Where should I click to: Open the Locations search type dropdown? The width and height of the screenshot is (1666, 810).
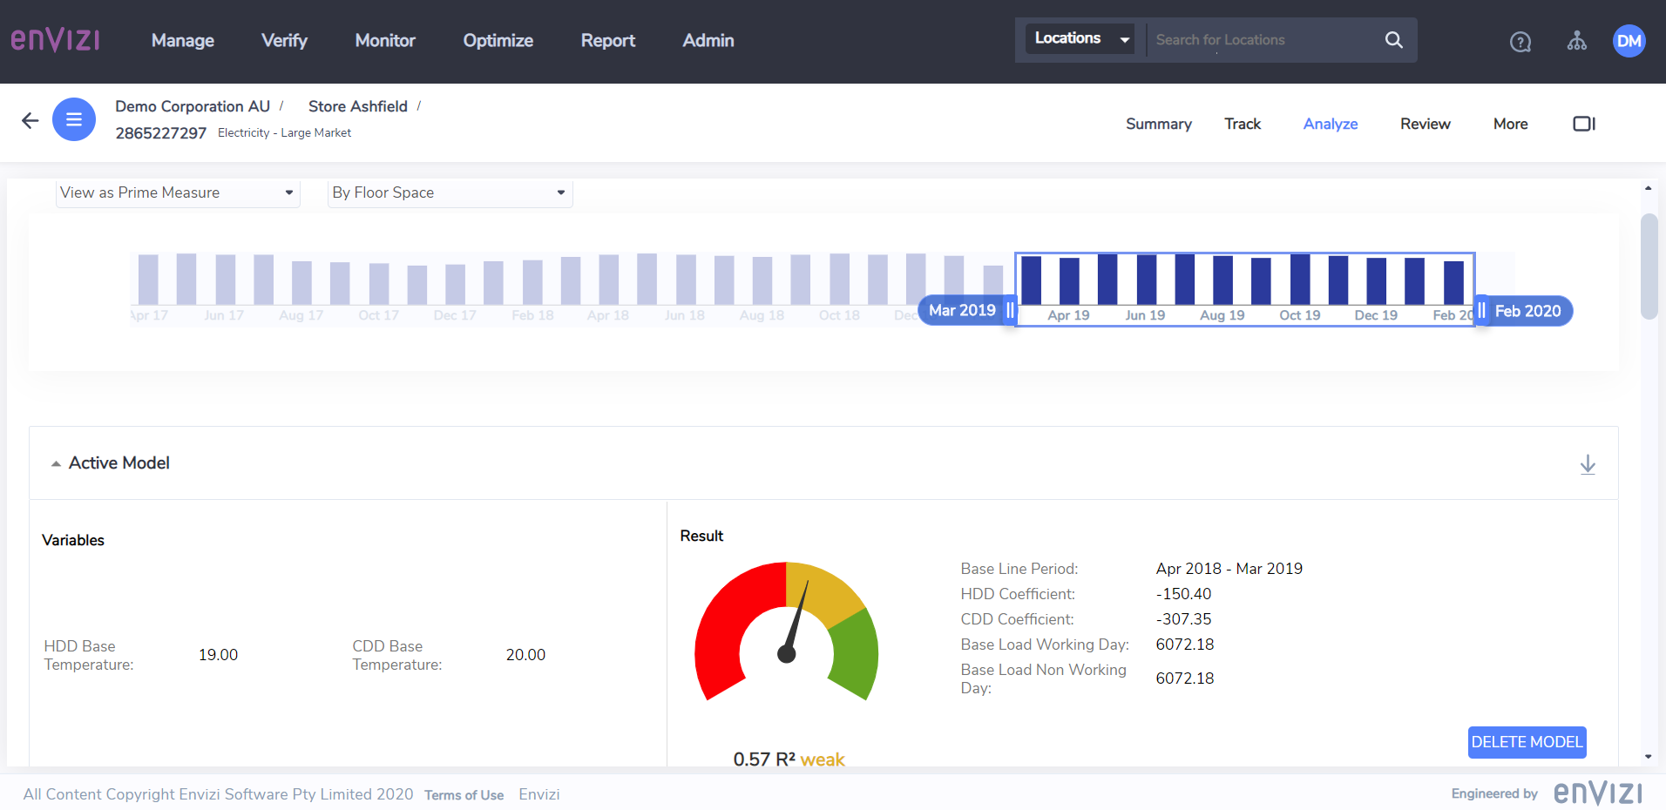coord(1080,38)
